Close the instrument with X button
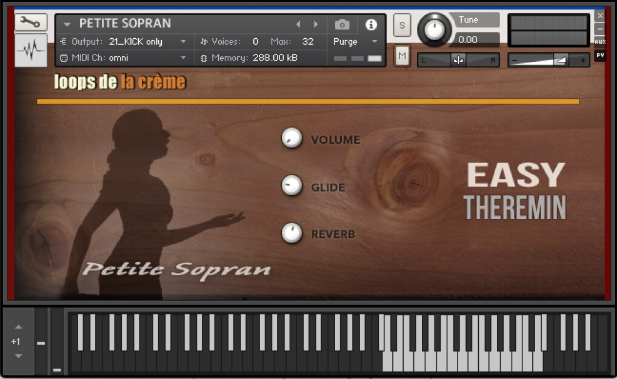The width and height of the screenshot is (617, 379). coord(599,16)
